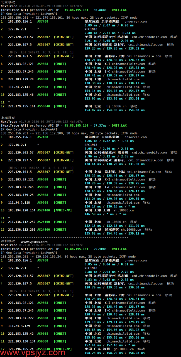Click hop IP 221.183.87.222

21,318
